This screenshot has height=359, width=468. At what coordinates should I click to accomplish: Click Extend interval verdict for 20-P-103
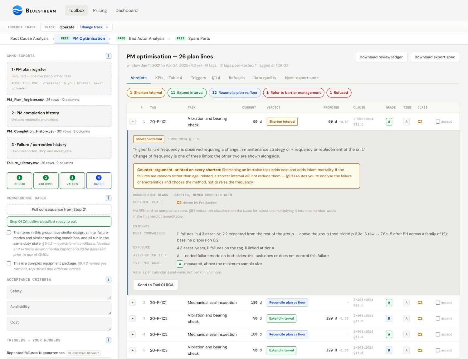point(281,350)
